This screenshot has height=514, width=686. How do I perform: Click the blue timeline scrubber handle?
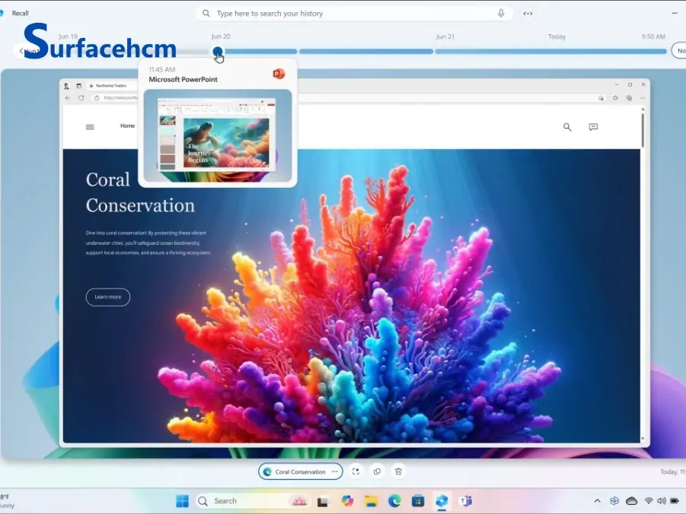pos(218,51)
